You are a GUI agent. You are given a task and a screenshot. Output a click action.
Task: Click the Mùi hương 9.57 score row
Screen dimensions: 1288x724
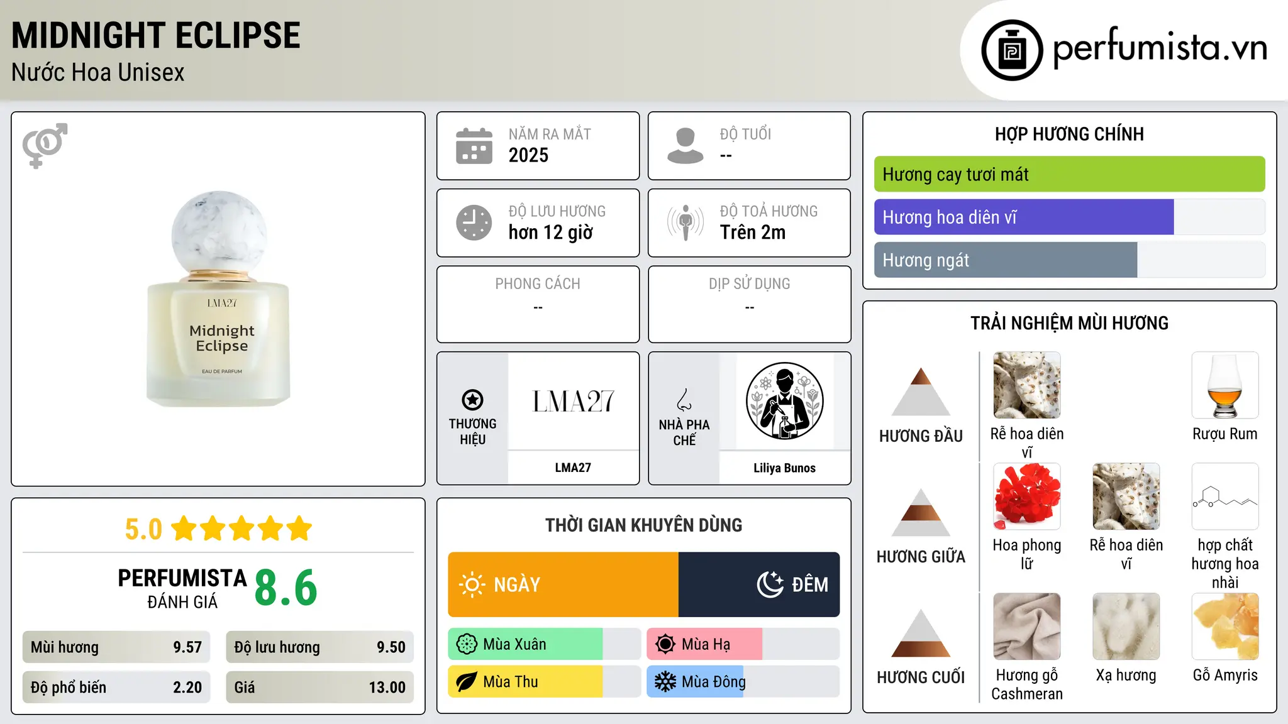tap(116, 647)
